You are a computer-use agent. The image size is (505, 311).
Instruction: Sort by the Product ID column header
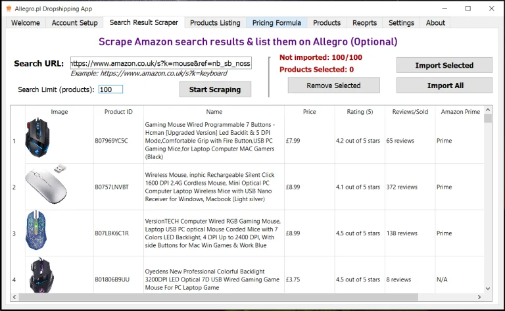(x=118, y=112)
